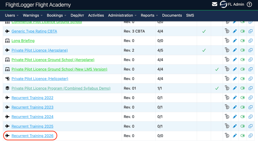Screen dimensions: 258x143
Task: Open Private Pilot Licence Ground School (New LMS Version)
Action: click(59, 69)
